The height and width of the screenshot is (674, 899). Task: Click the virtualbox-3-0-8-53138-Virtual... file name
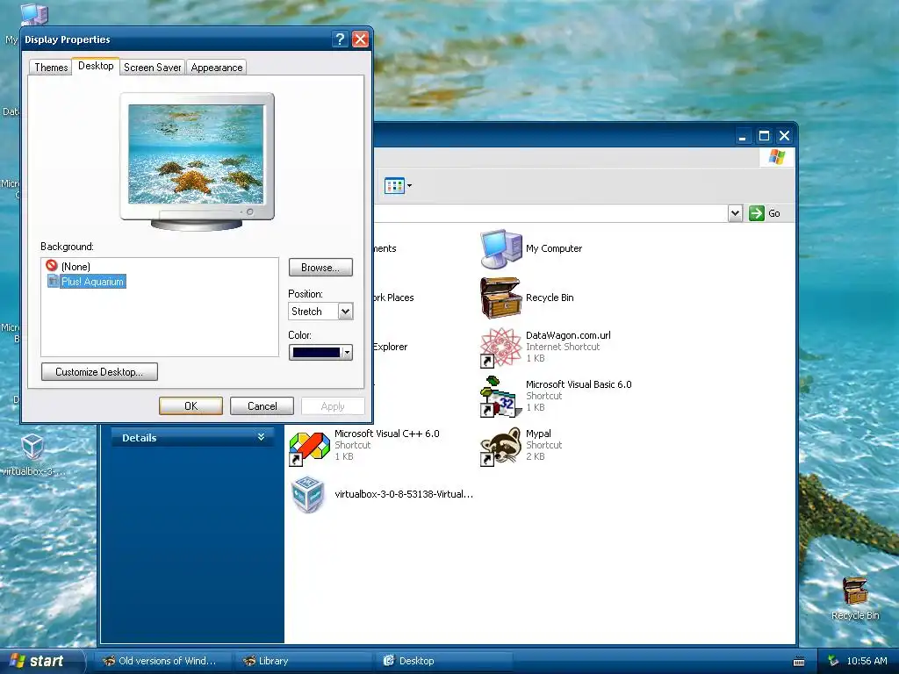404,494
